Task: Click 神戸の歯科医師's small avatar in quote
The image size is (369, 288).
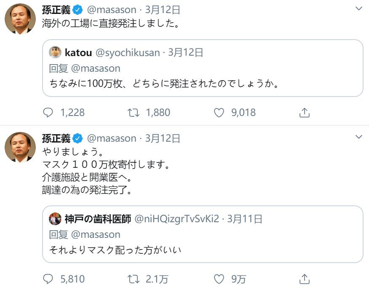Action: [55, 219]
